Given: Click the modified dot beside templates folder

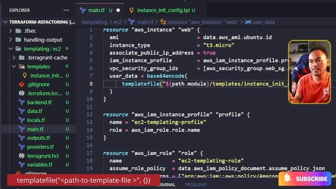Looking at the screenshot, I should (x=67, y=67).
